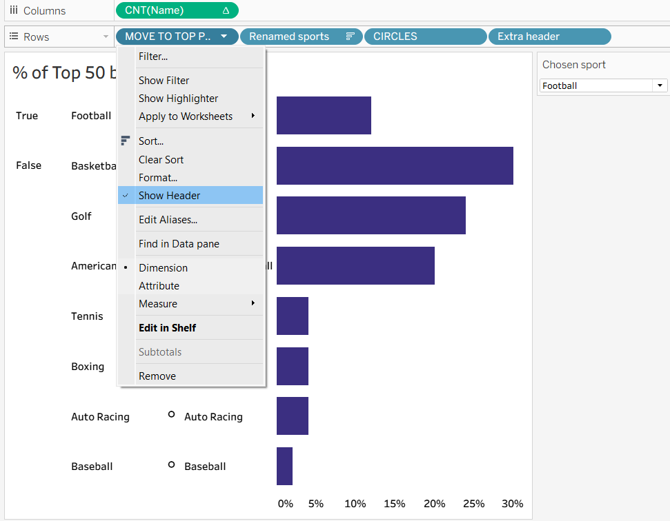Viewport: 670px width, 521px height.
Task: Click dropdown arrow on MOVE TO TOP pill
Action: [224, 37]
